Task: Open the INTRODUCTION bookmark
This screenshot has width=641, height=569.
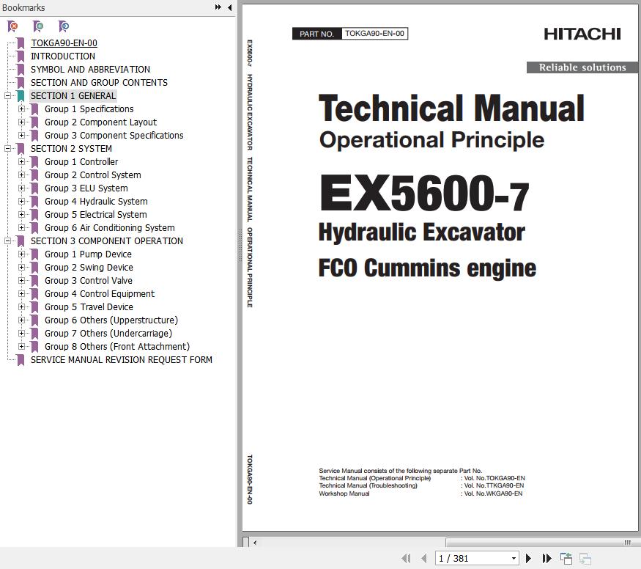Action: click(63, 56)
